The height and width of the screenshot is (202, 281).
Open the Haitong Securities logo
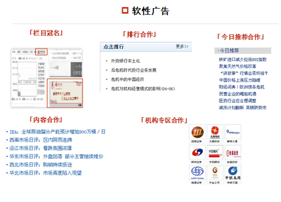coord(197,172)
